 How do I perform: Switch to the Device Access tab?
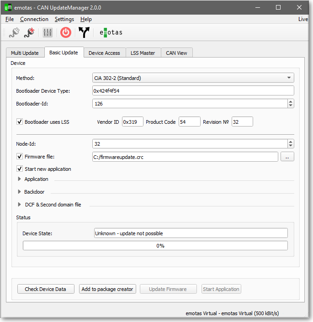pyautogui.click(x=104, y=53)
